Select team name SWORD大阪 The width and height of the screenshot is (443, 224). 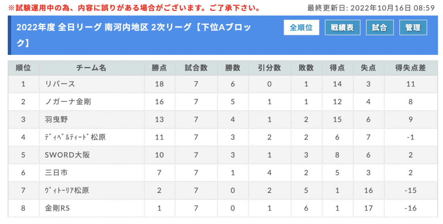click(x=67, y=155)
